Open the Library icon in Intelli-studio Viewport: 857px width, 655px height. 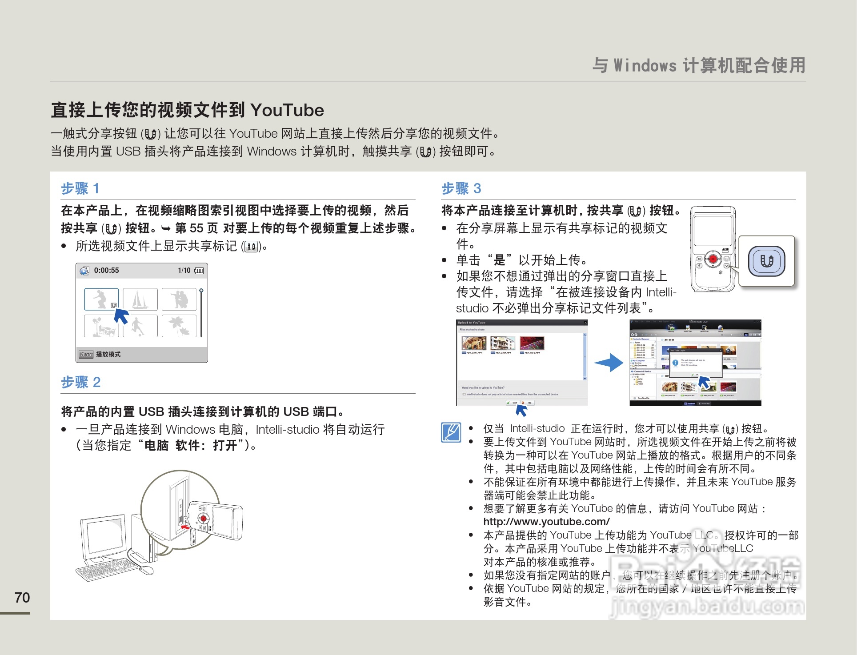point(671,328)
